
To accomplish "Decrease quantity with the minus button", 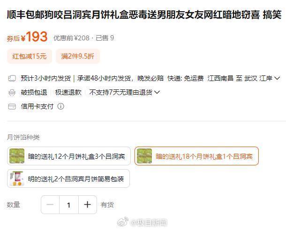I will click(x=50, y=205).
